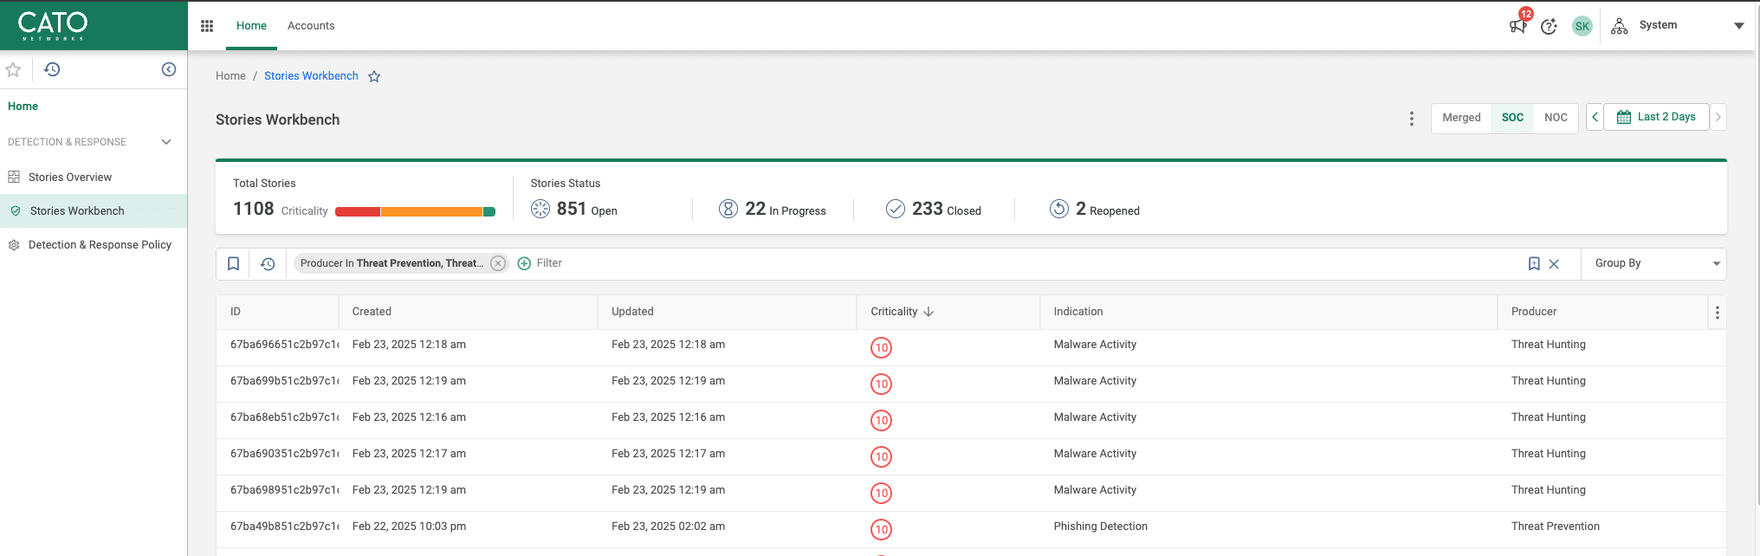Click green segment of criticality bar

coord(489,212)
